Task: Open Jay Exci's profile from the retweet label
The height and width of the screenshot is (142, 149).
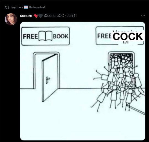Action: [17, 7]
